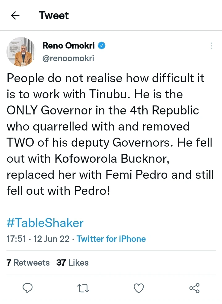222x304 pixels.
Task: Retweet this tweet with the arrows icon
Action: click(x=83, y=288)
